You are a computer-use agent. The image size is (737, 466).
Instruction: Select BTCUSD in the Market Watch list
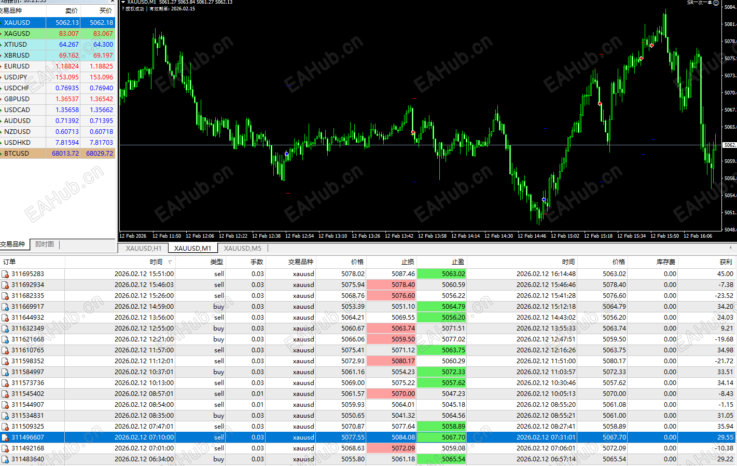click(x=57, y=153)
